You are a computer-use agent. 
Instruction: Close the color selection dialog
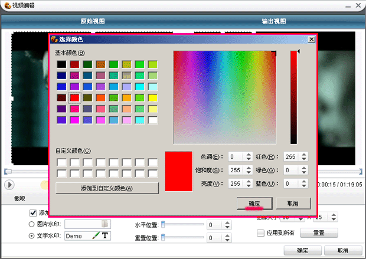pos(311,39)
